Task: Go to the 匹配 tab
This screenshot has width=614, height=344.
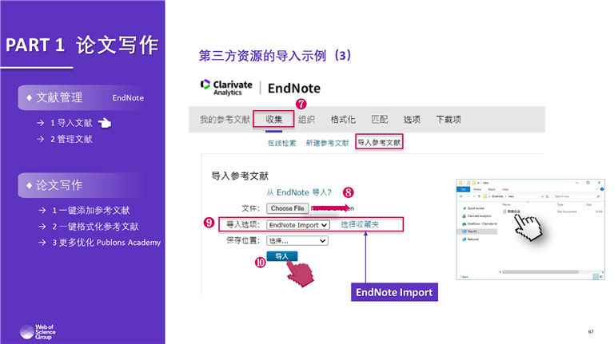Action: click(x=380, y=119)
